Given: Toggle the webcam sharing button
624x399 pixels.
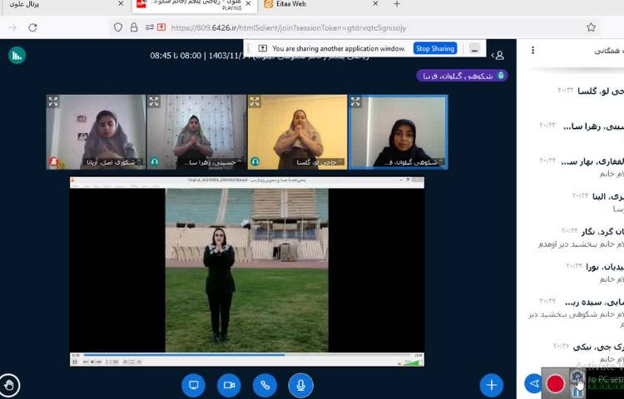Looking at the screenshot, I should (x=229, y=385).
